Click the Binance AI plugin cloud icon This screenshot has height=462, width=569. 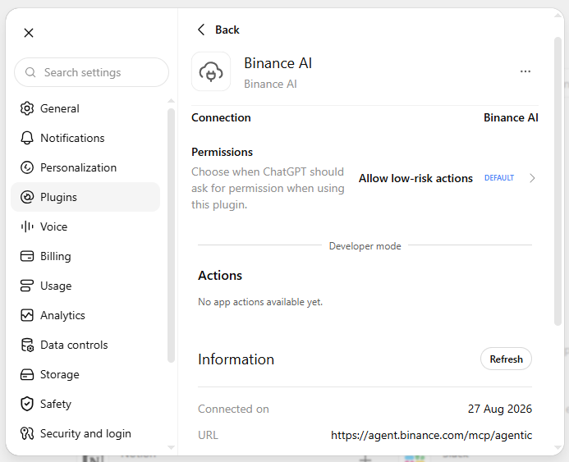(x=211, y=71)
